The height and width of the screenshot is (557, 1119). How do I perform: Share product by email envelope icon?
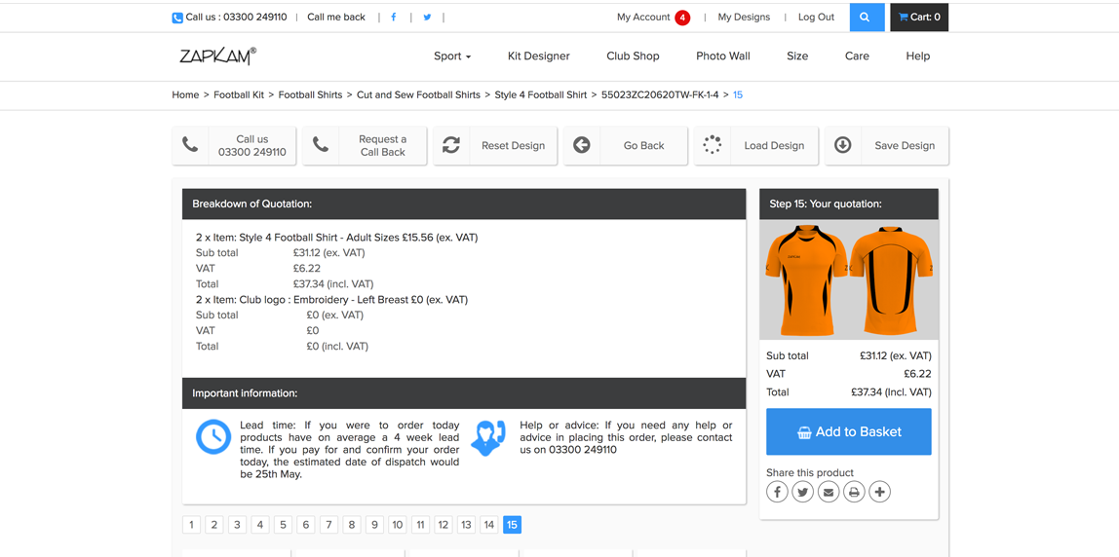[x=828, y=492]
